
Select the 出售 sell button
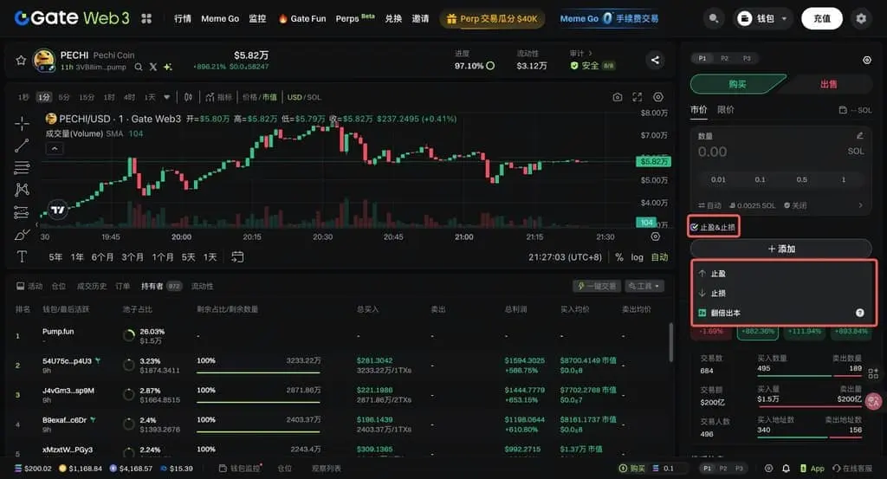[828, 84]
